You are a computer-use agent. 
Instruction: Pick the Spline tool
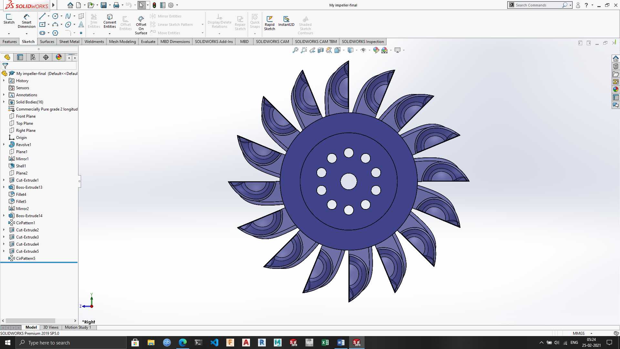(68, 16)
